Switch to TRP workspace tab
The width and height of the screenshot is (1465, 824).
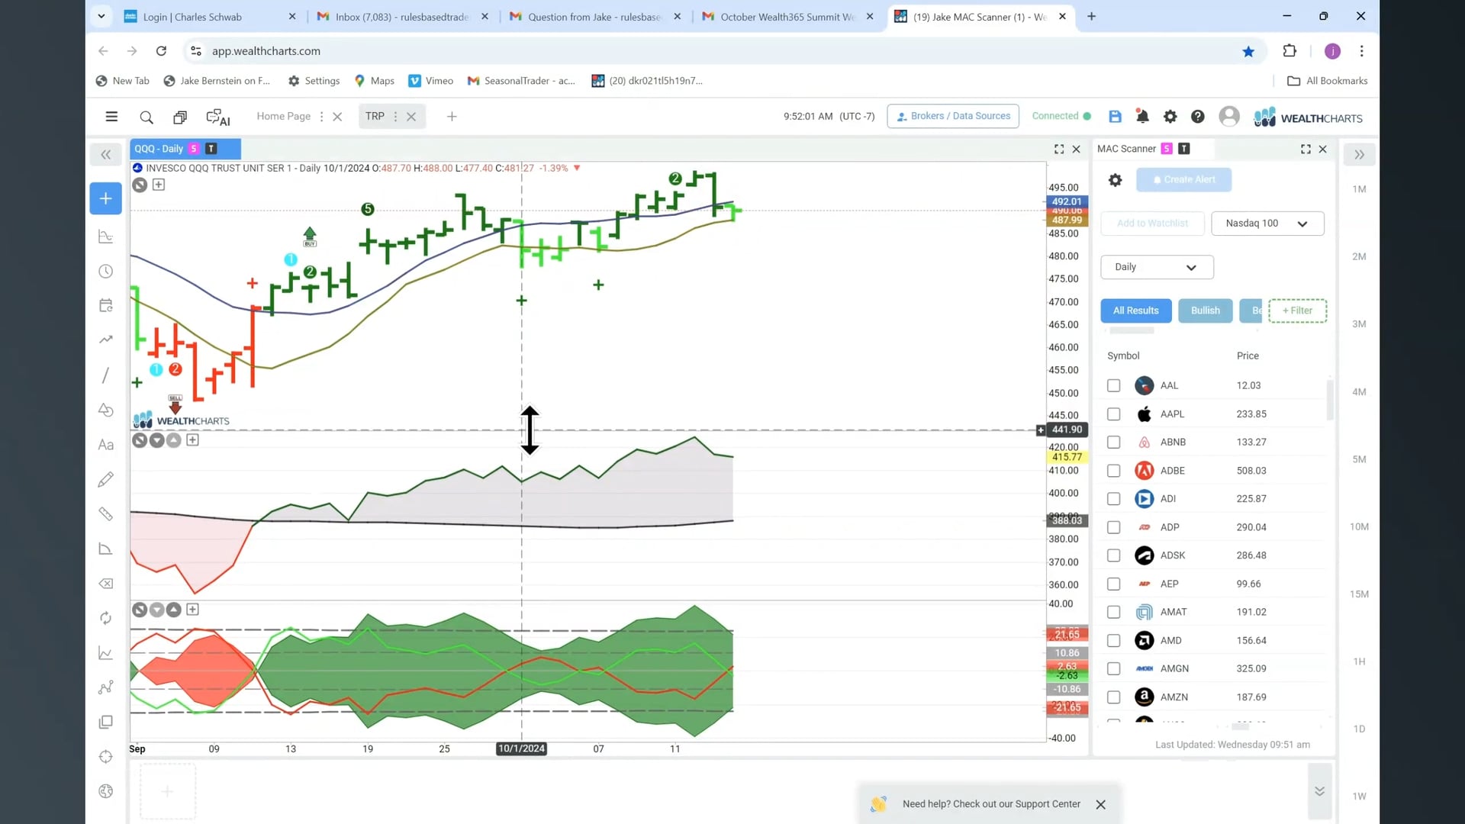click(375, 116)
